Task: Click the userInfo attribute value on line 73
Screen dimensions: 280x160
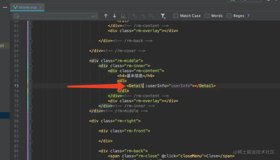Action: tap(180, 86)
